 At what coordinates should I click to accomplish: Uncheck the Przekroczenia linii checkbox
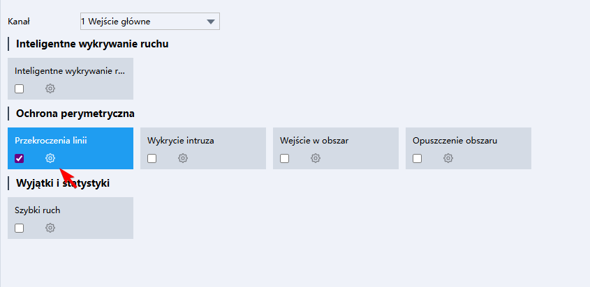coord(20,158)
